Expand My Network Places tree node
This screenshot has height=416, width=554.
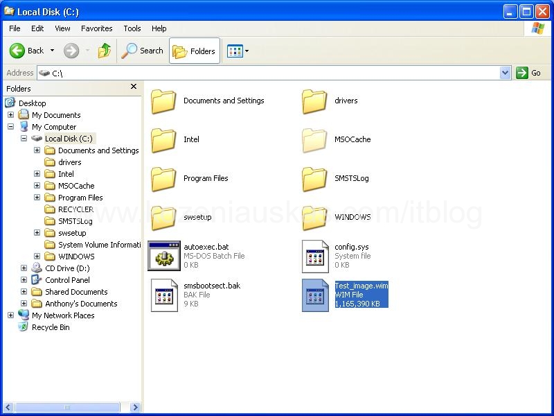coord(10,315)
